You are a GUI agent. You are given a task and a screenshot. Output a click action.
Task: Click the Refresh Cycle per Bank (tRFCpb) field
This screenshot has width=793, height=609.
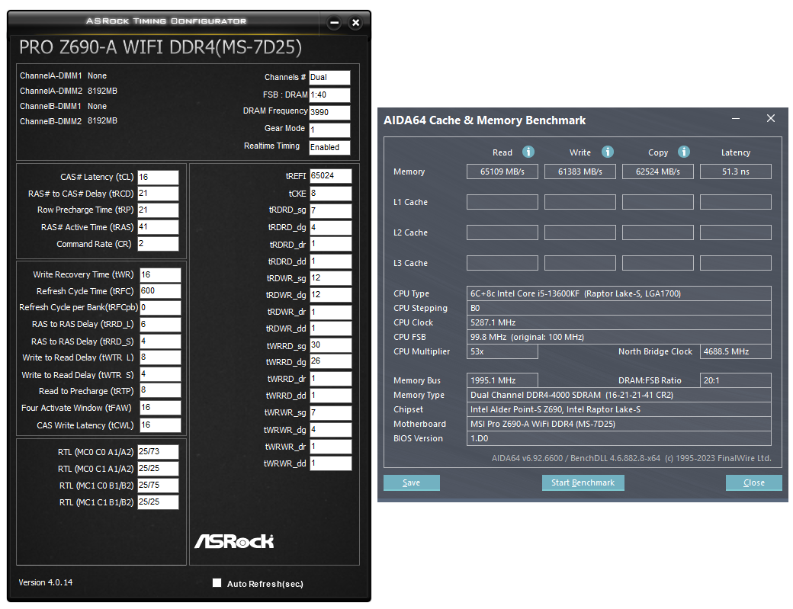click(x=160, y=308)
